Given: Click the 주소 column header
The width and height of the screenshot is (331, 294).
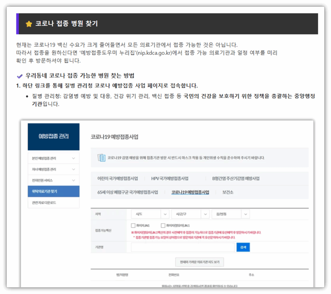Looking at the screenshot, I should click(x=251, y=275).
